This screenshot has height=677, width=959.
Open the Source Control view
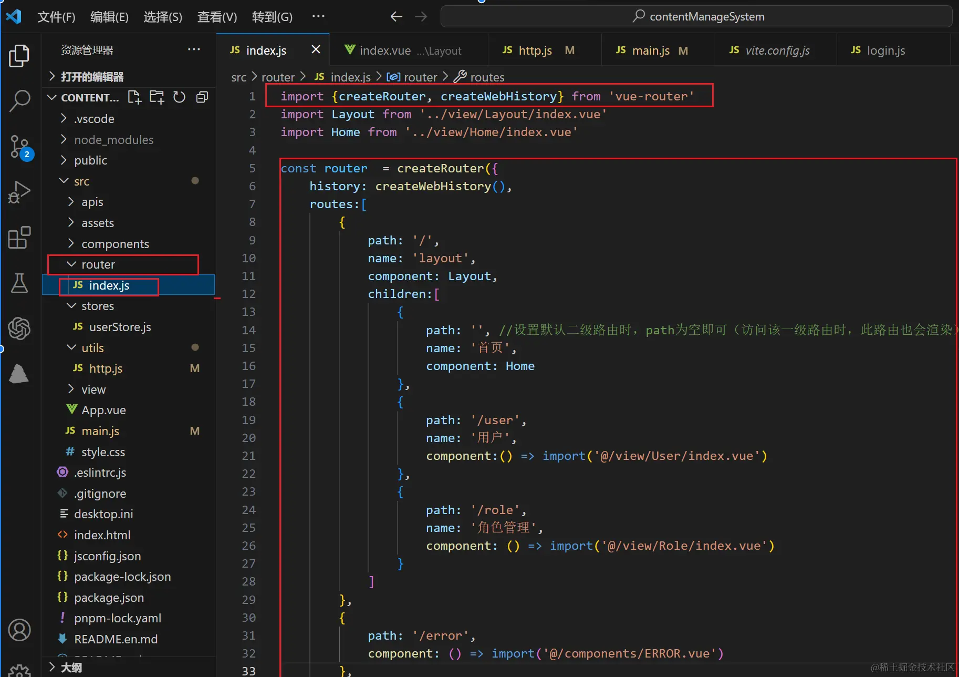point(19,147)
